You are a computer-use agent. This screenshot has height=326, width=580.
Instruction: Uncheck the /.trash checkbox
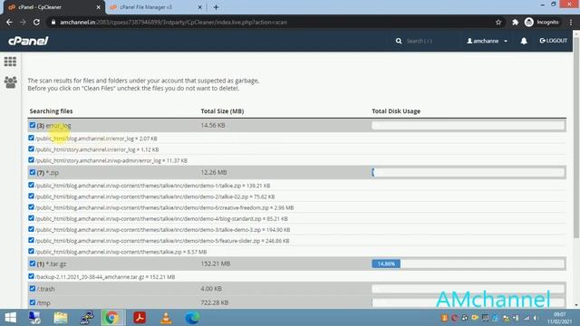[33, 288]
